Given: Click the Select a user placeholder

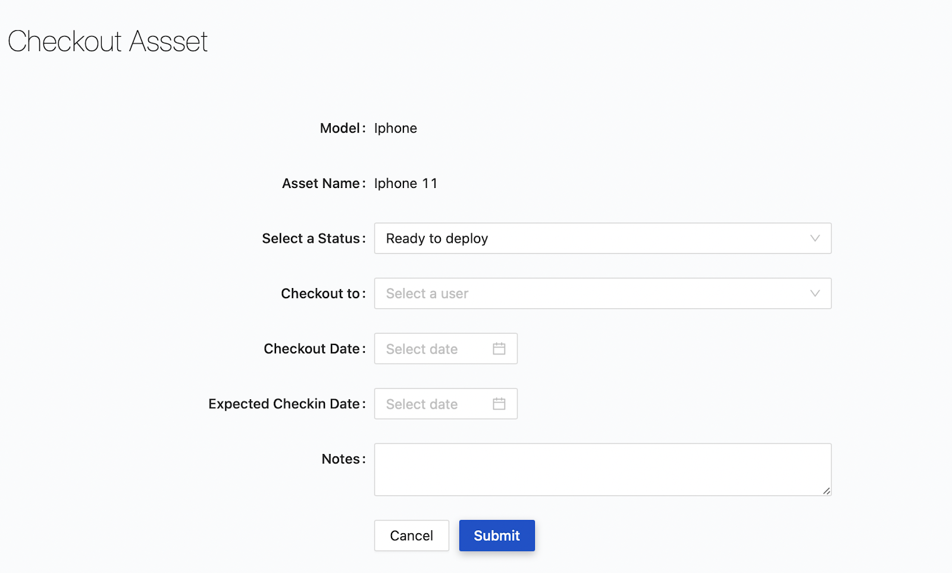Looking at the screenshot, I should point(427,293).
